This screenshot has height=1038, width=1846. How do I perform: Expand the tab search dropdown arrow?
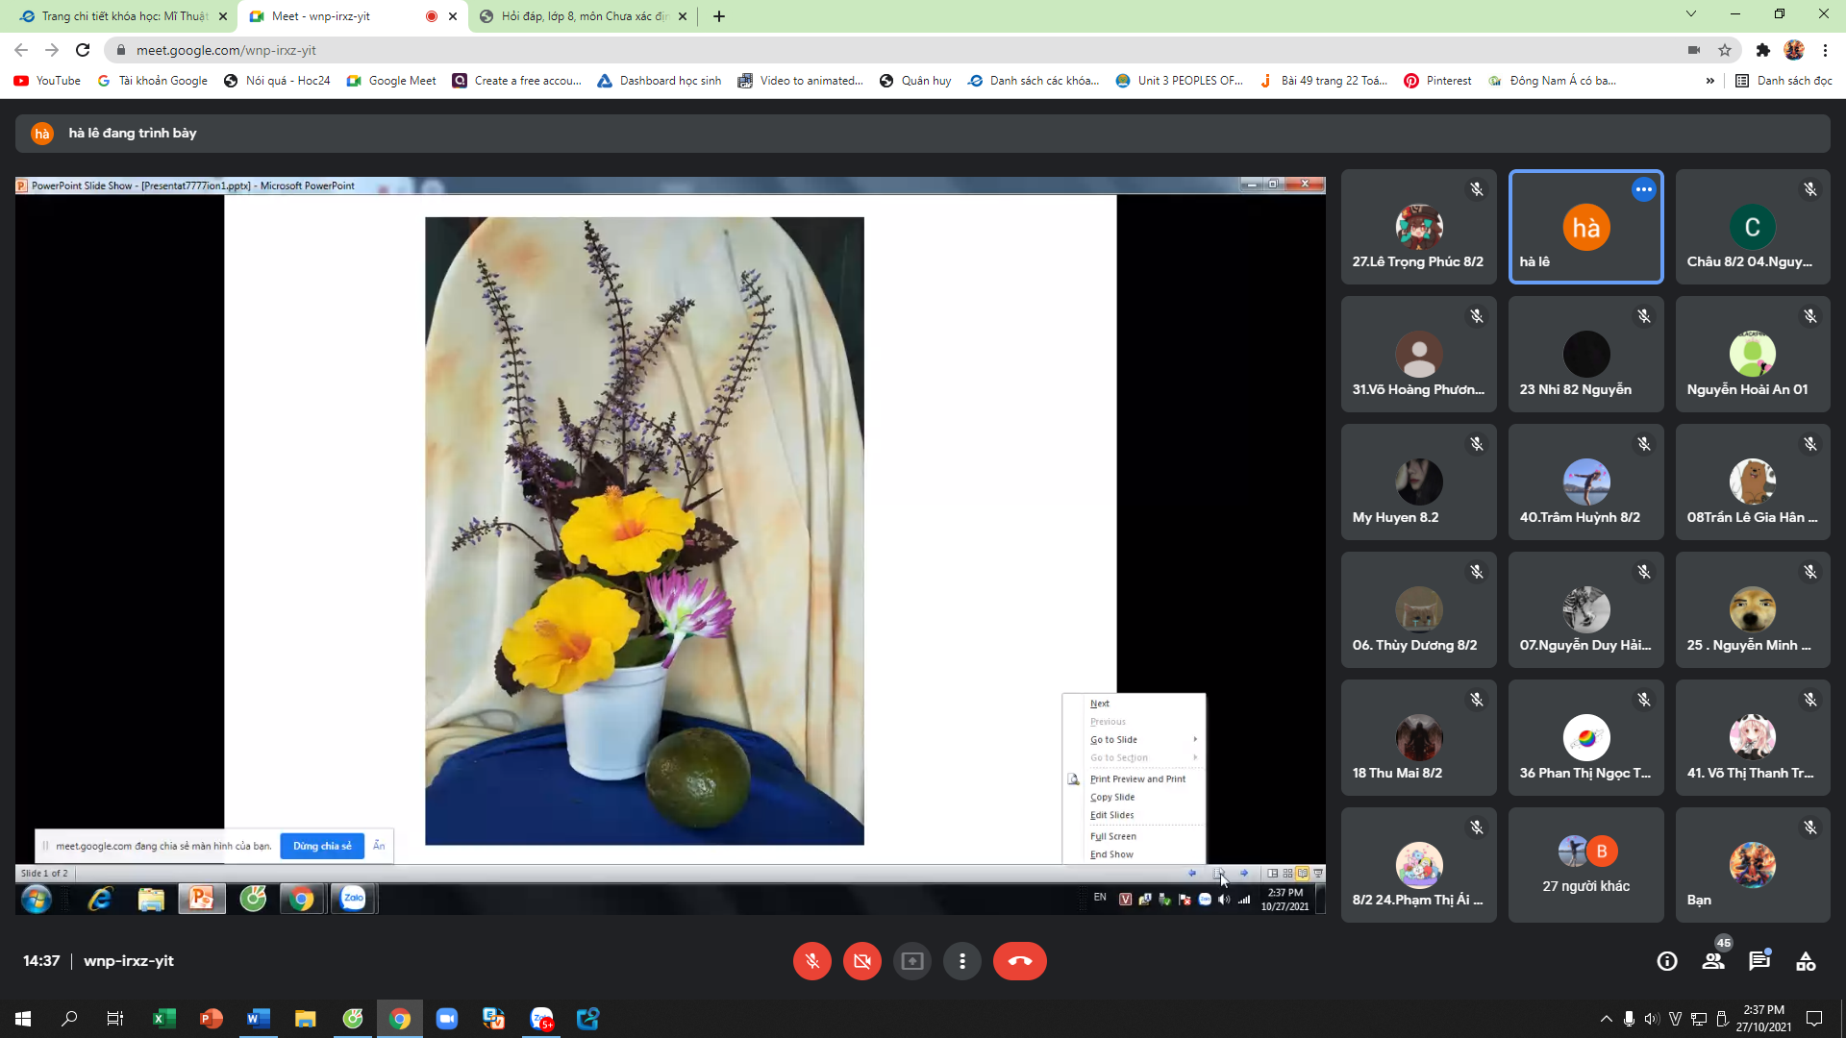[1690, 13]
